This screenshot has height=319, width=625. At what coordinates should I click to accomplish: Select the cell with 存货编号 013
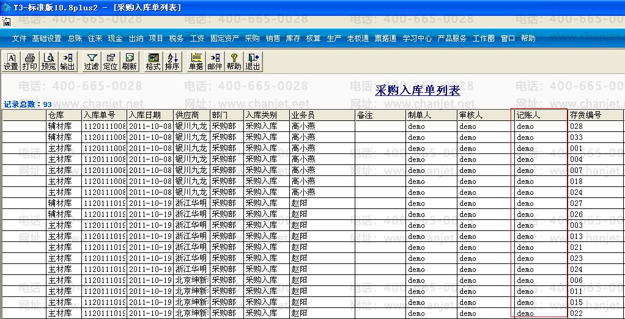coord(595,236)
